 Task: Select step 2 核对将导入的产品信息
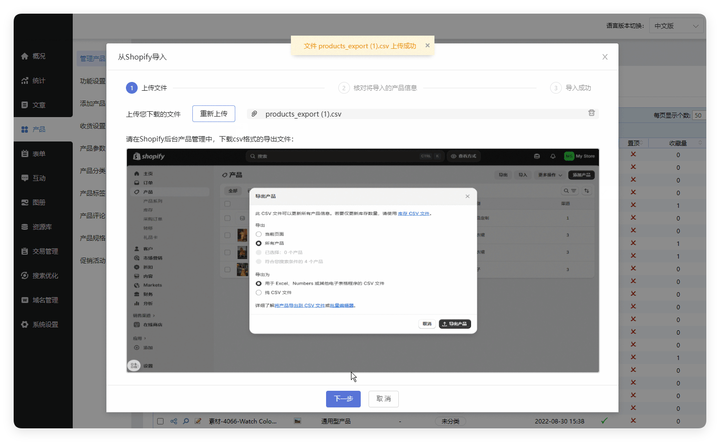pyautogui.click(x=378, y=88)
